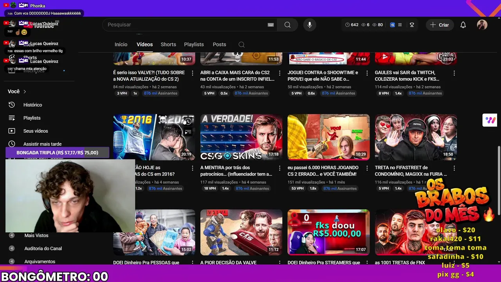Open options menu for 'É serio isso VALVE' video
This screenshot has height=282, width=501.
pos(192,73)
